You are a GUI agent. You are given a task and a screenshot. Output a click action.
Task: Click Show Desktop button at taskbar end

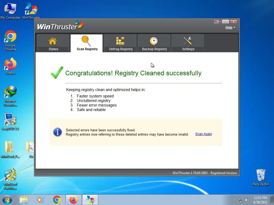tap(272, 200)
